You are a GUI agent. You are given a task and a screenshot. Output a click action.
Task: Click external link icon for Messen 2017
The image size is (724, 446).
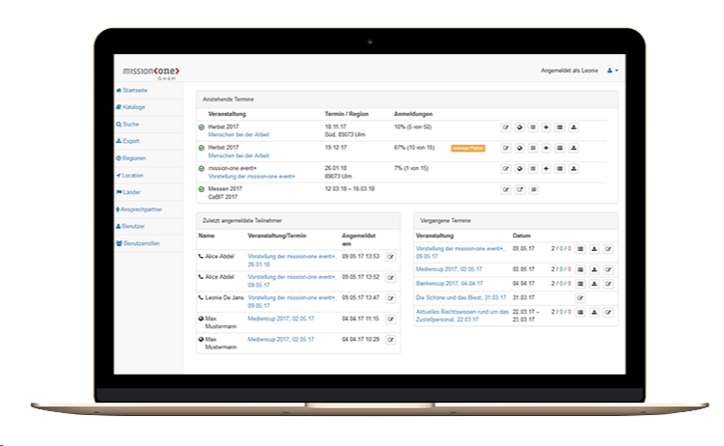(519, 190)
